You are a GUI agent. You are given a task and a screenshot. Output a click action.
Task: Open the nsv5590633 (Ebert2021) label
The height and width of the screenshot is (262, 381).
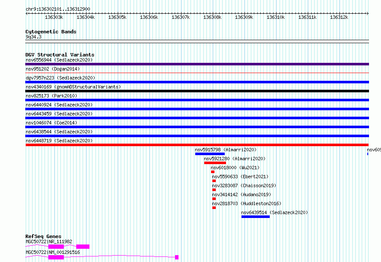click(240, 177)
